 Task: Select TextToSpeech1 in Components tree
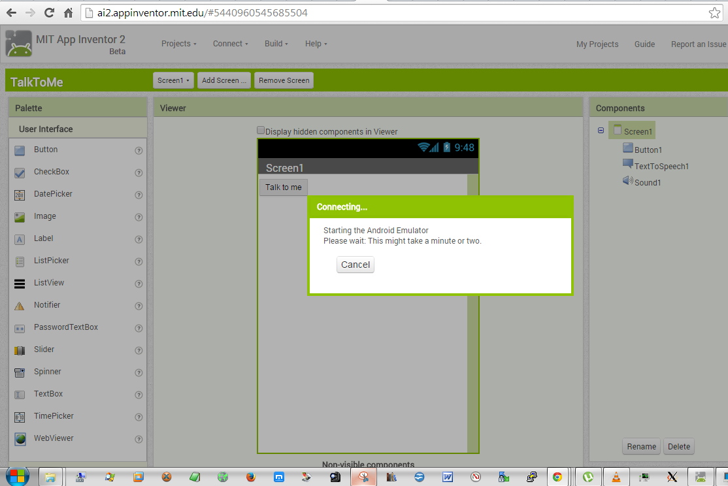[x=661, y=166]
